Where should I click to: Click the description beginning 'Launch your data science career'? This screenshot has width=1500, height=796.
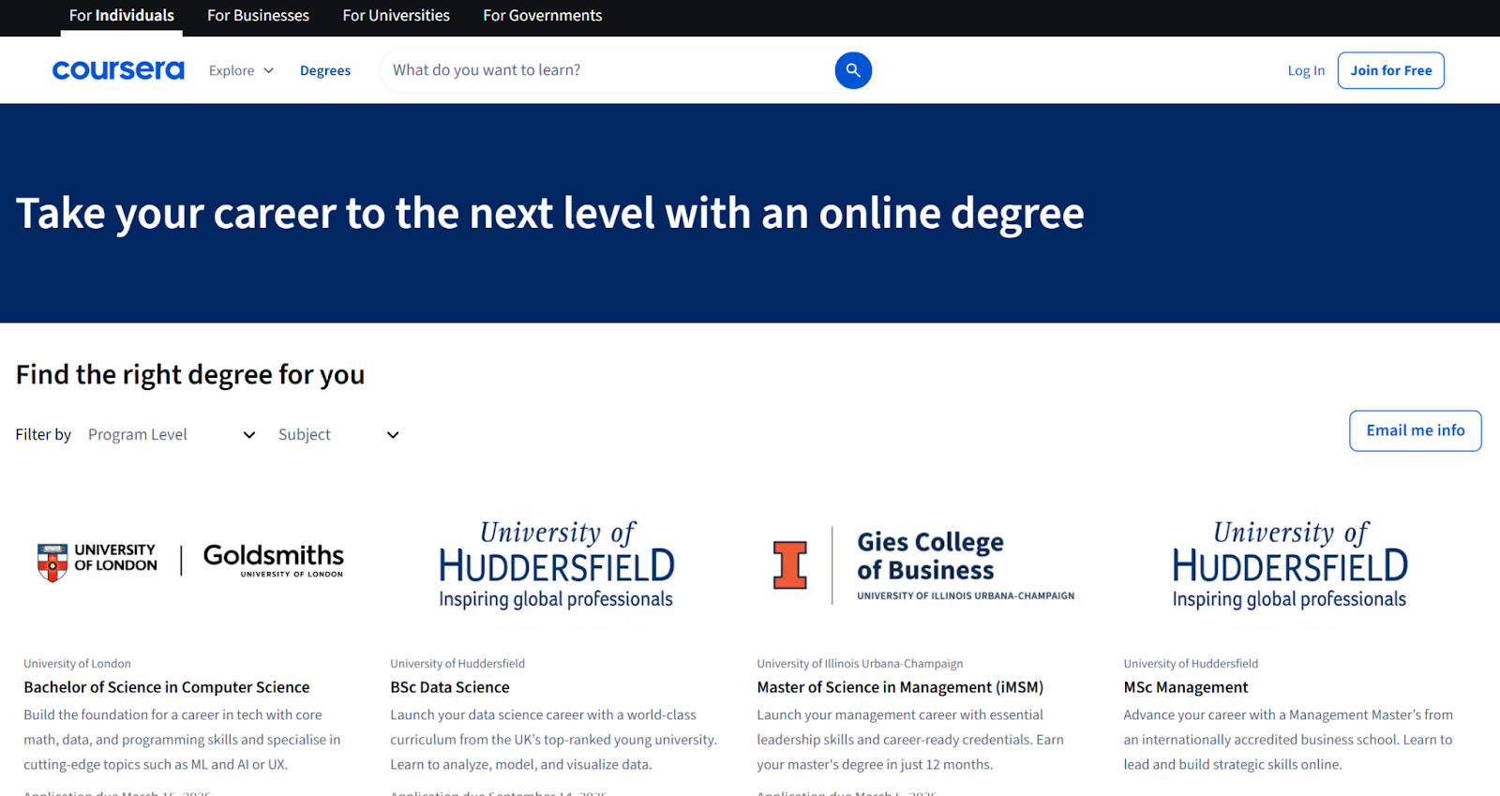[x=554, y=740]
